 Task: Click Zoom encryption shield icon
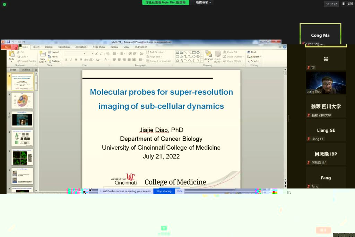[4, 4]
